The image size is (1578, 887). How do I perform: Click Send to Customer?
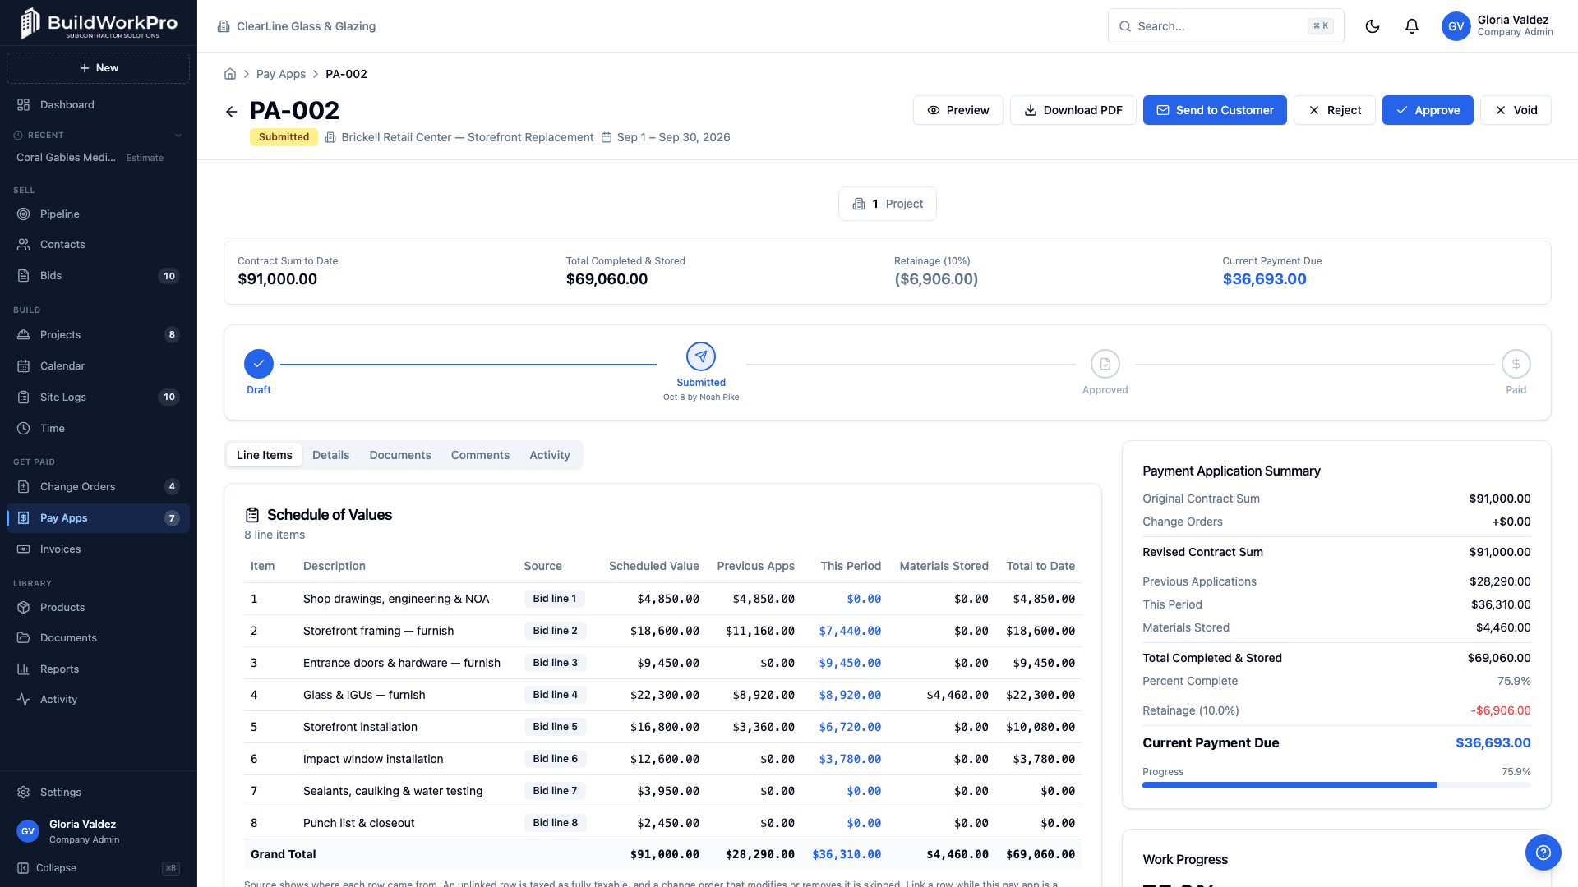1215,110
